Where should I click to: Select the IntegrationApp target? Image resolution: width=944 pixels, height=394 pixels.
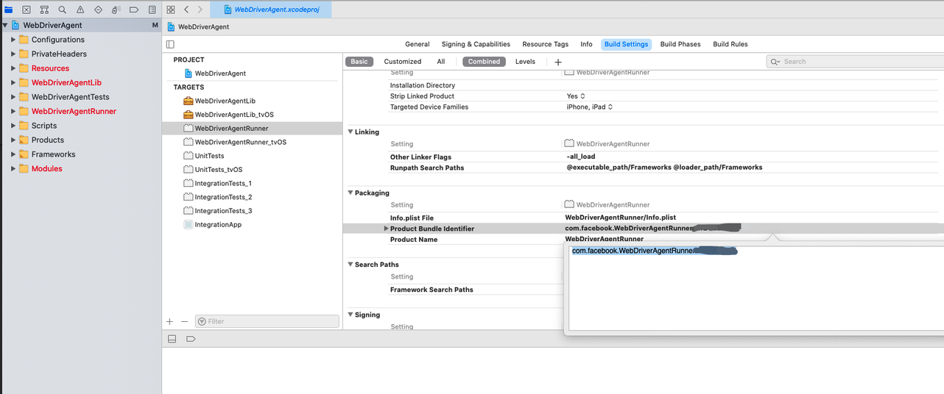[218, 225]
